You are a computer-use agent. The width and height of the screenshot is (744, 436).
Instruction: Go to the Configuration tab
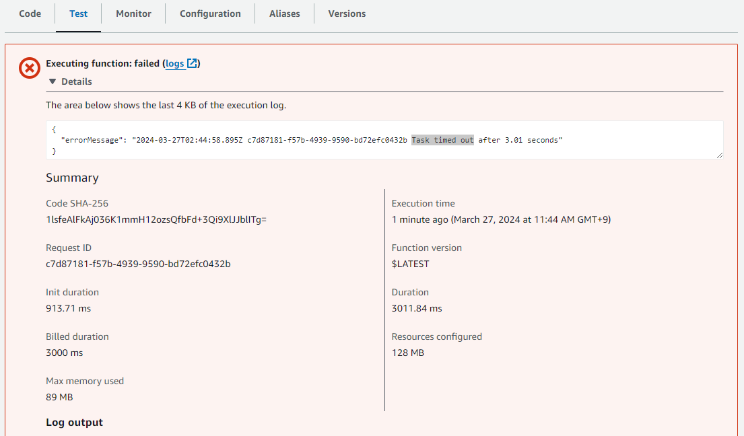pos(210,13)
